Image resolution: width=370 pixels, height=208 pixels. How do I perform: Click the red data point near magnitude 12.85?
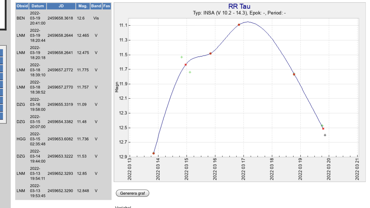(x=154, y=153)
